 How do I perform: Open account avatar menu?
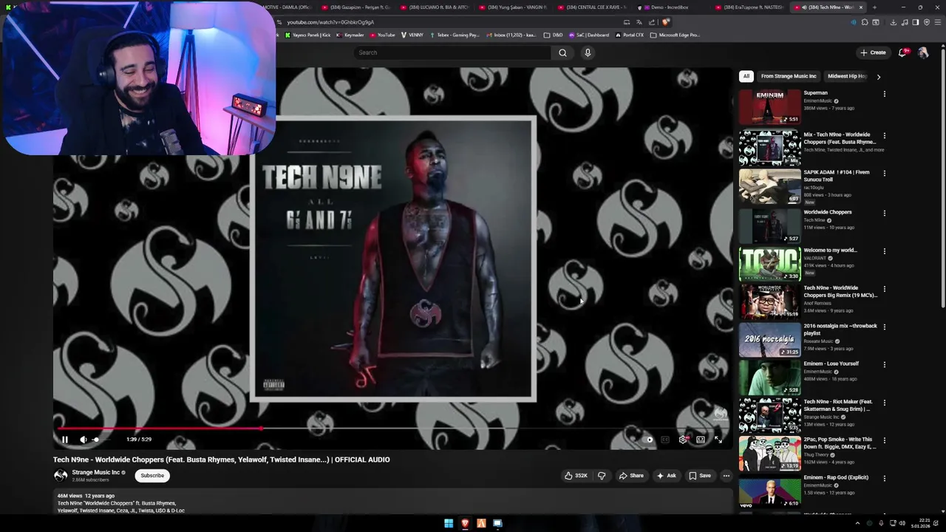(923, 52)
